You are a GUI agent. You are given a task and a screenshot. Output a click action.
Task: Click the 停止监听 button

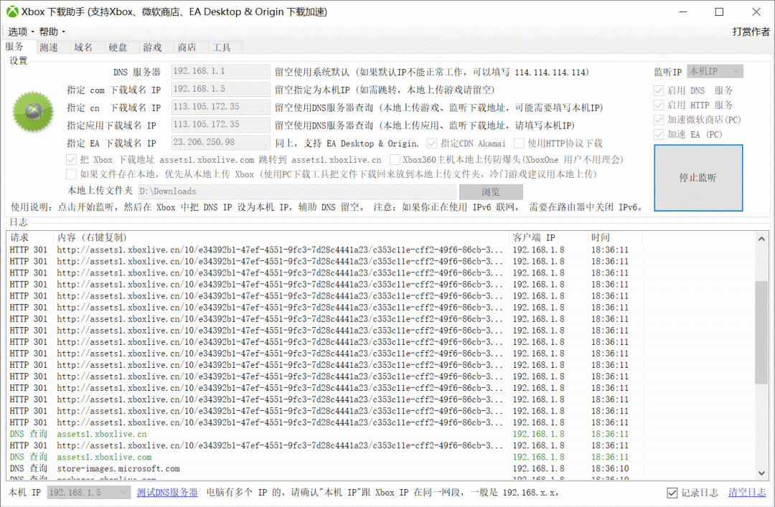698,178
